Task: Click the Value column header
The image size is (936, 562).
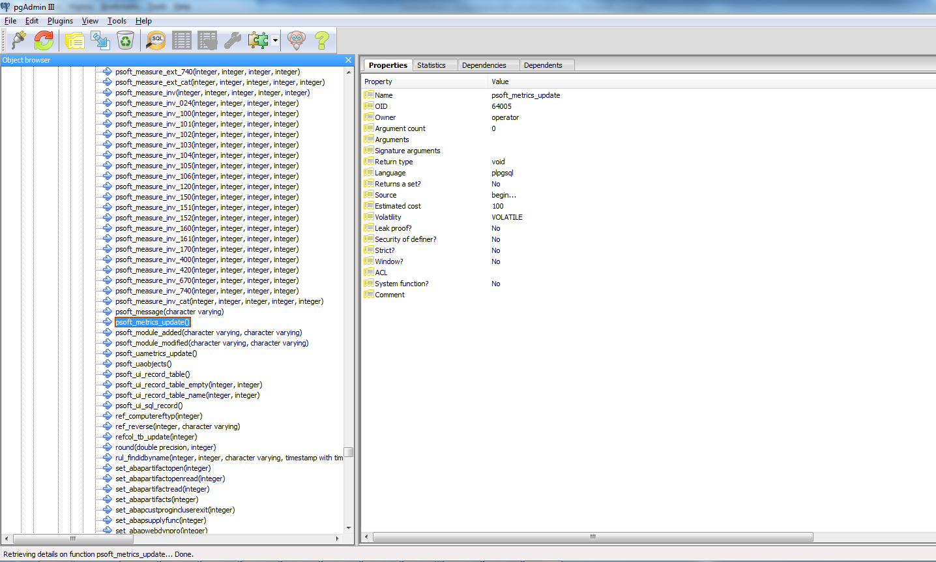Action: [712, 81]
